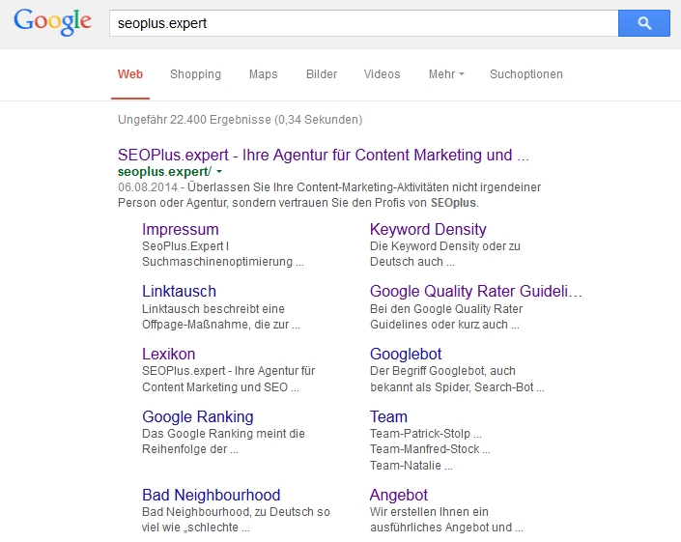Expand the green arrow next to seoplus.expert/ URL
Viewport: 681px width, 542px height.
click(x=219, y=172)
